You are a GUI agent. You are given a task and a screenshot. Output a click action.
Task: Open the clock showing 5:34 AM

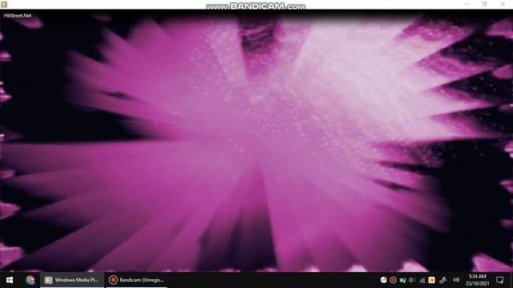click(x=478, y=280)
